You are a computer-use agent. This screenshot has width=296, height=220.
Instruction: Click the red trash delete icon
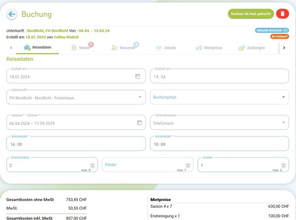click(282, 14)
